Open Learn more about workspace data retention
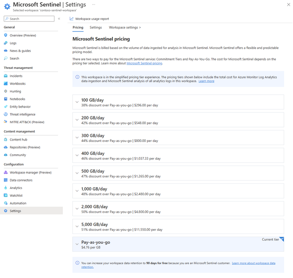Viewport: 293px width, 278px height. [x=254, y=263]
